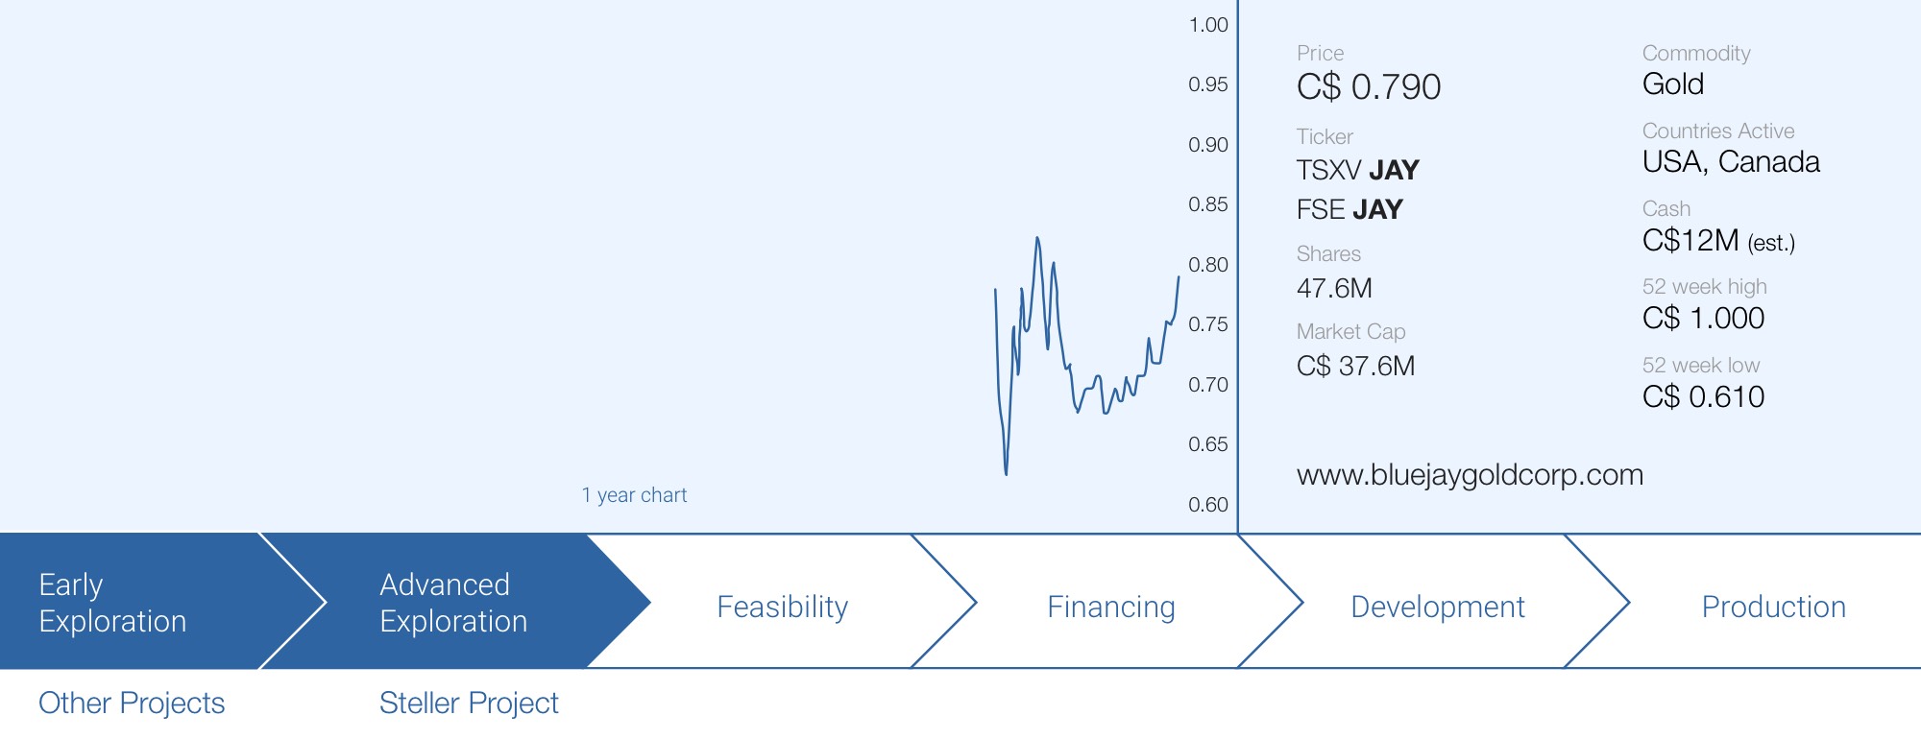Select the TSXV JAY ticker text

pos(1357,170)
